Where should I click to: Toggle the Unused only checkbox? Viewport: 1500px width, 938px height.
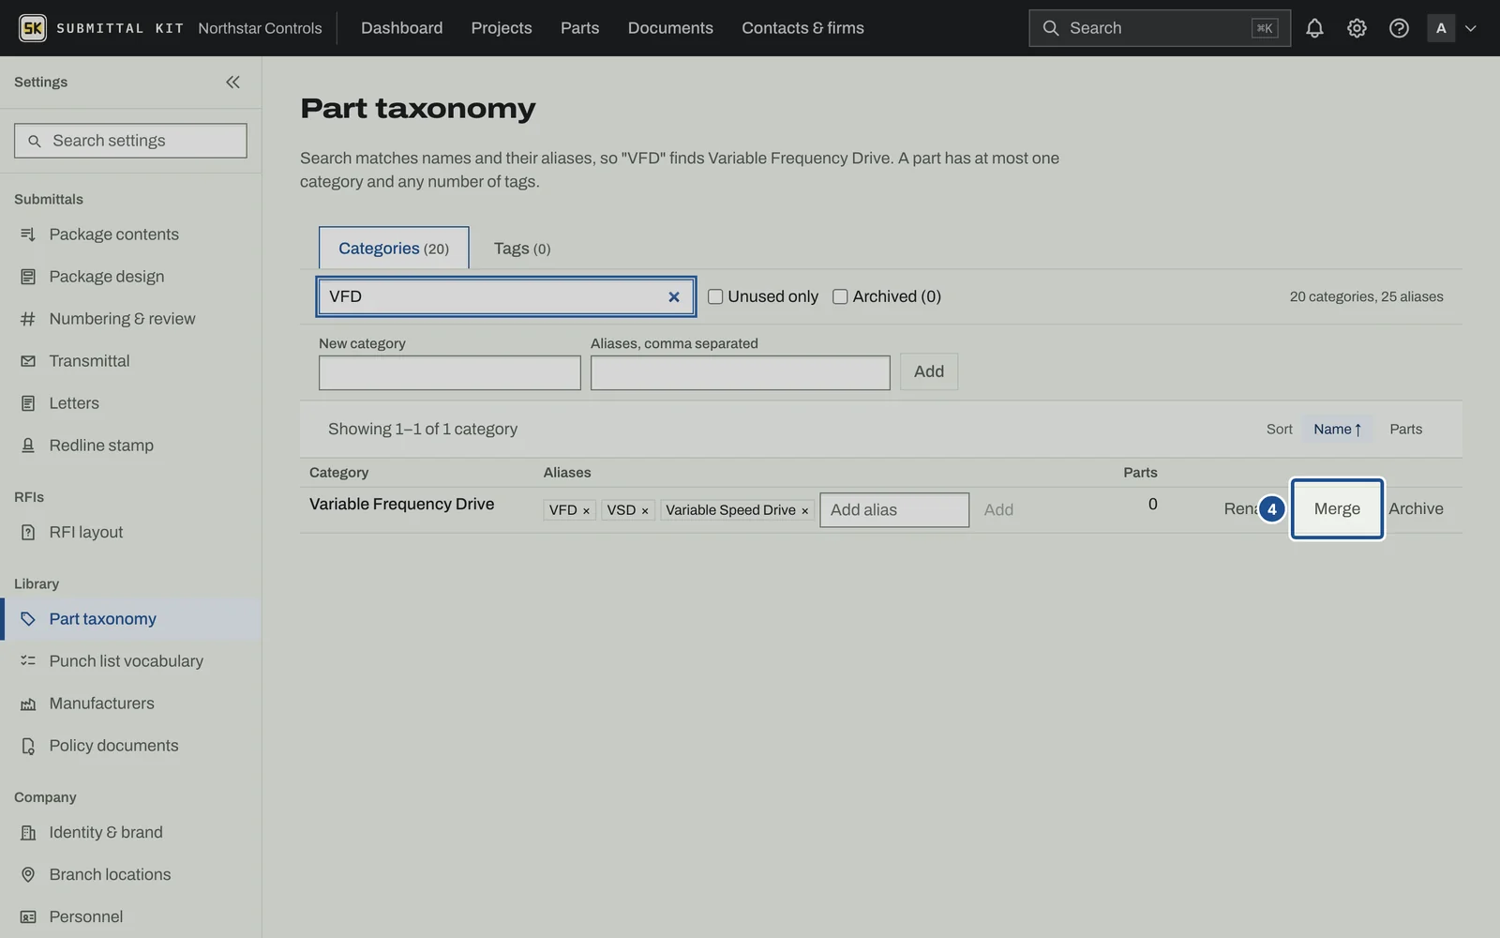[715, 296]
